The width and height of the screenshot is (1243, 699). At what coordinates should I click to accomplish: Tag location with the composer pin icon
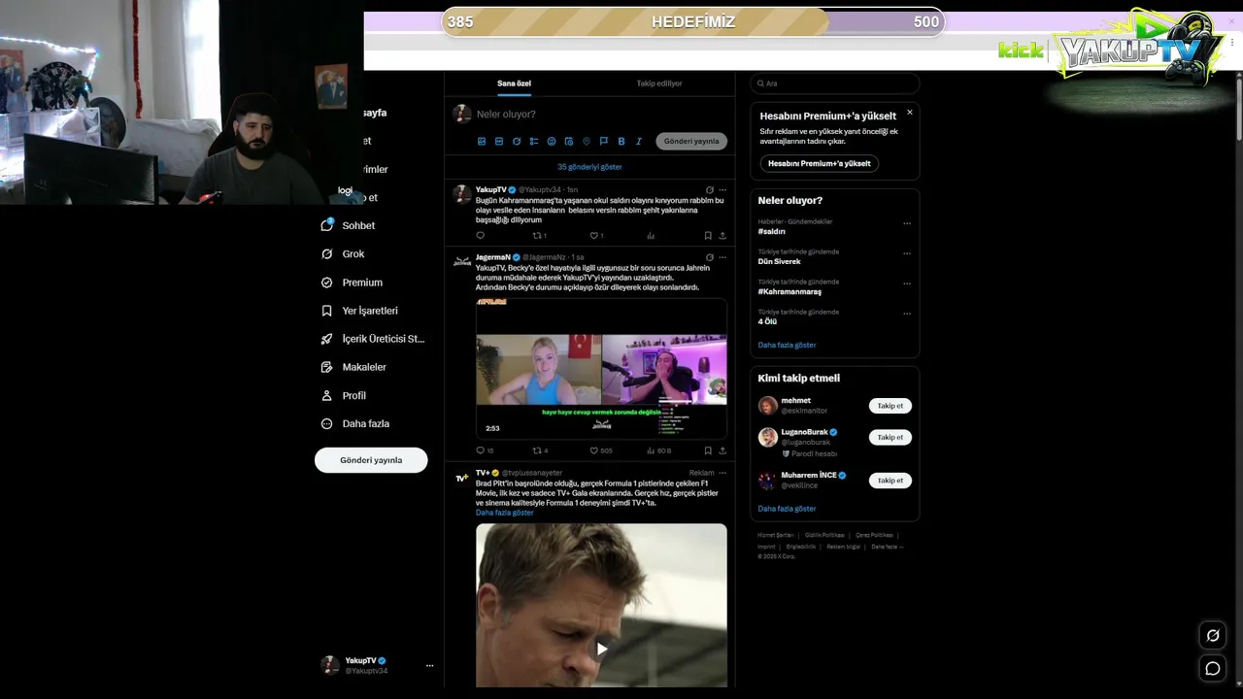(587, 142)
